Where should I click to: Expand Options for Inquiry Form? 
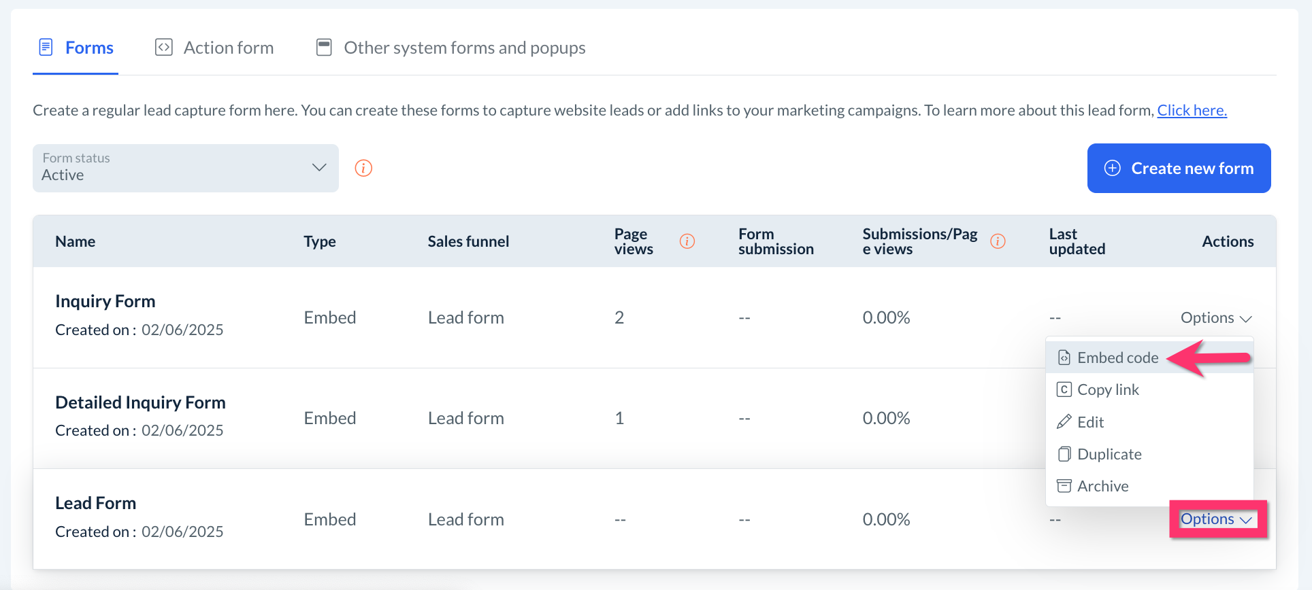click(x=1215, y=318)
